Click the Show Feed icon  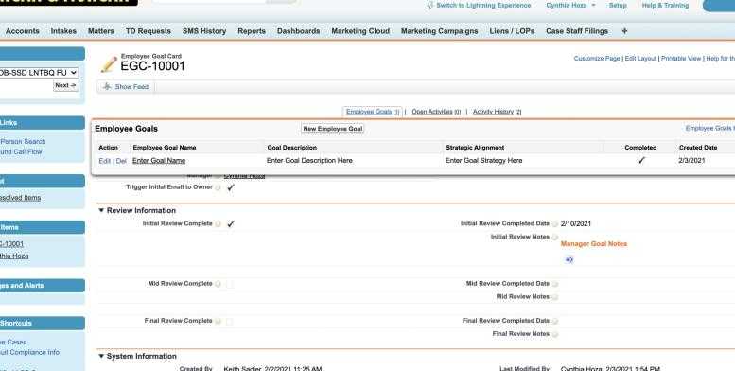[107, 87]
